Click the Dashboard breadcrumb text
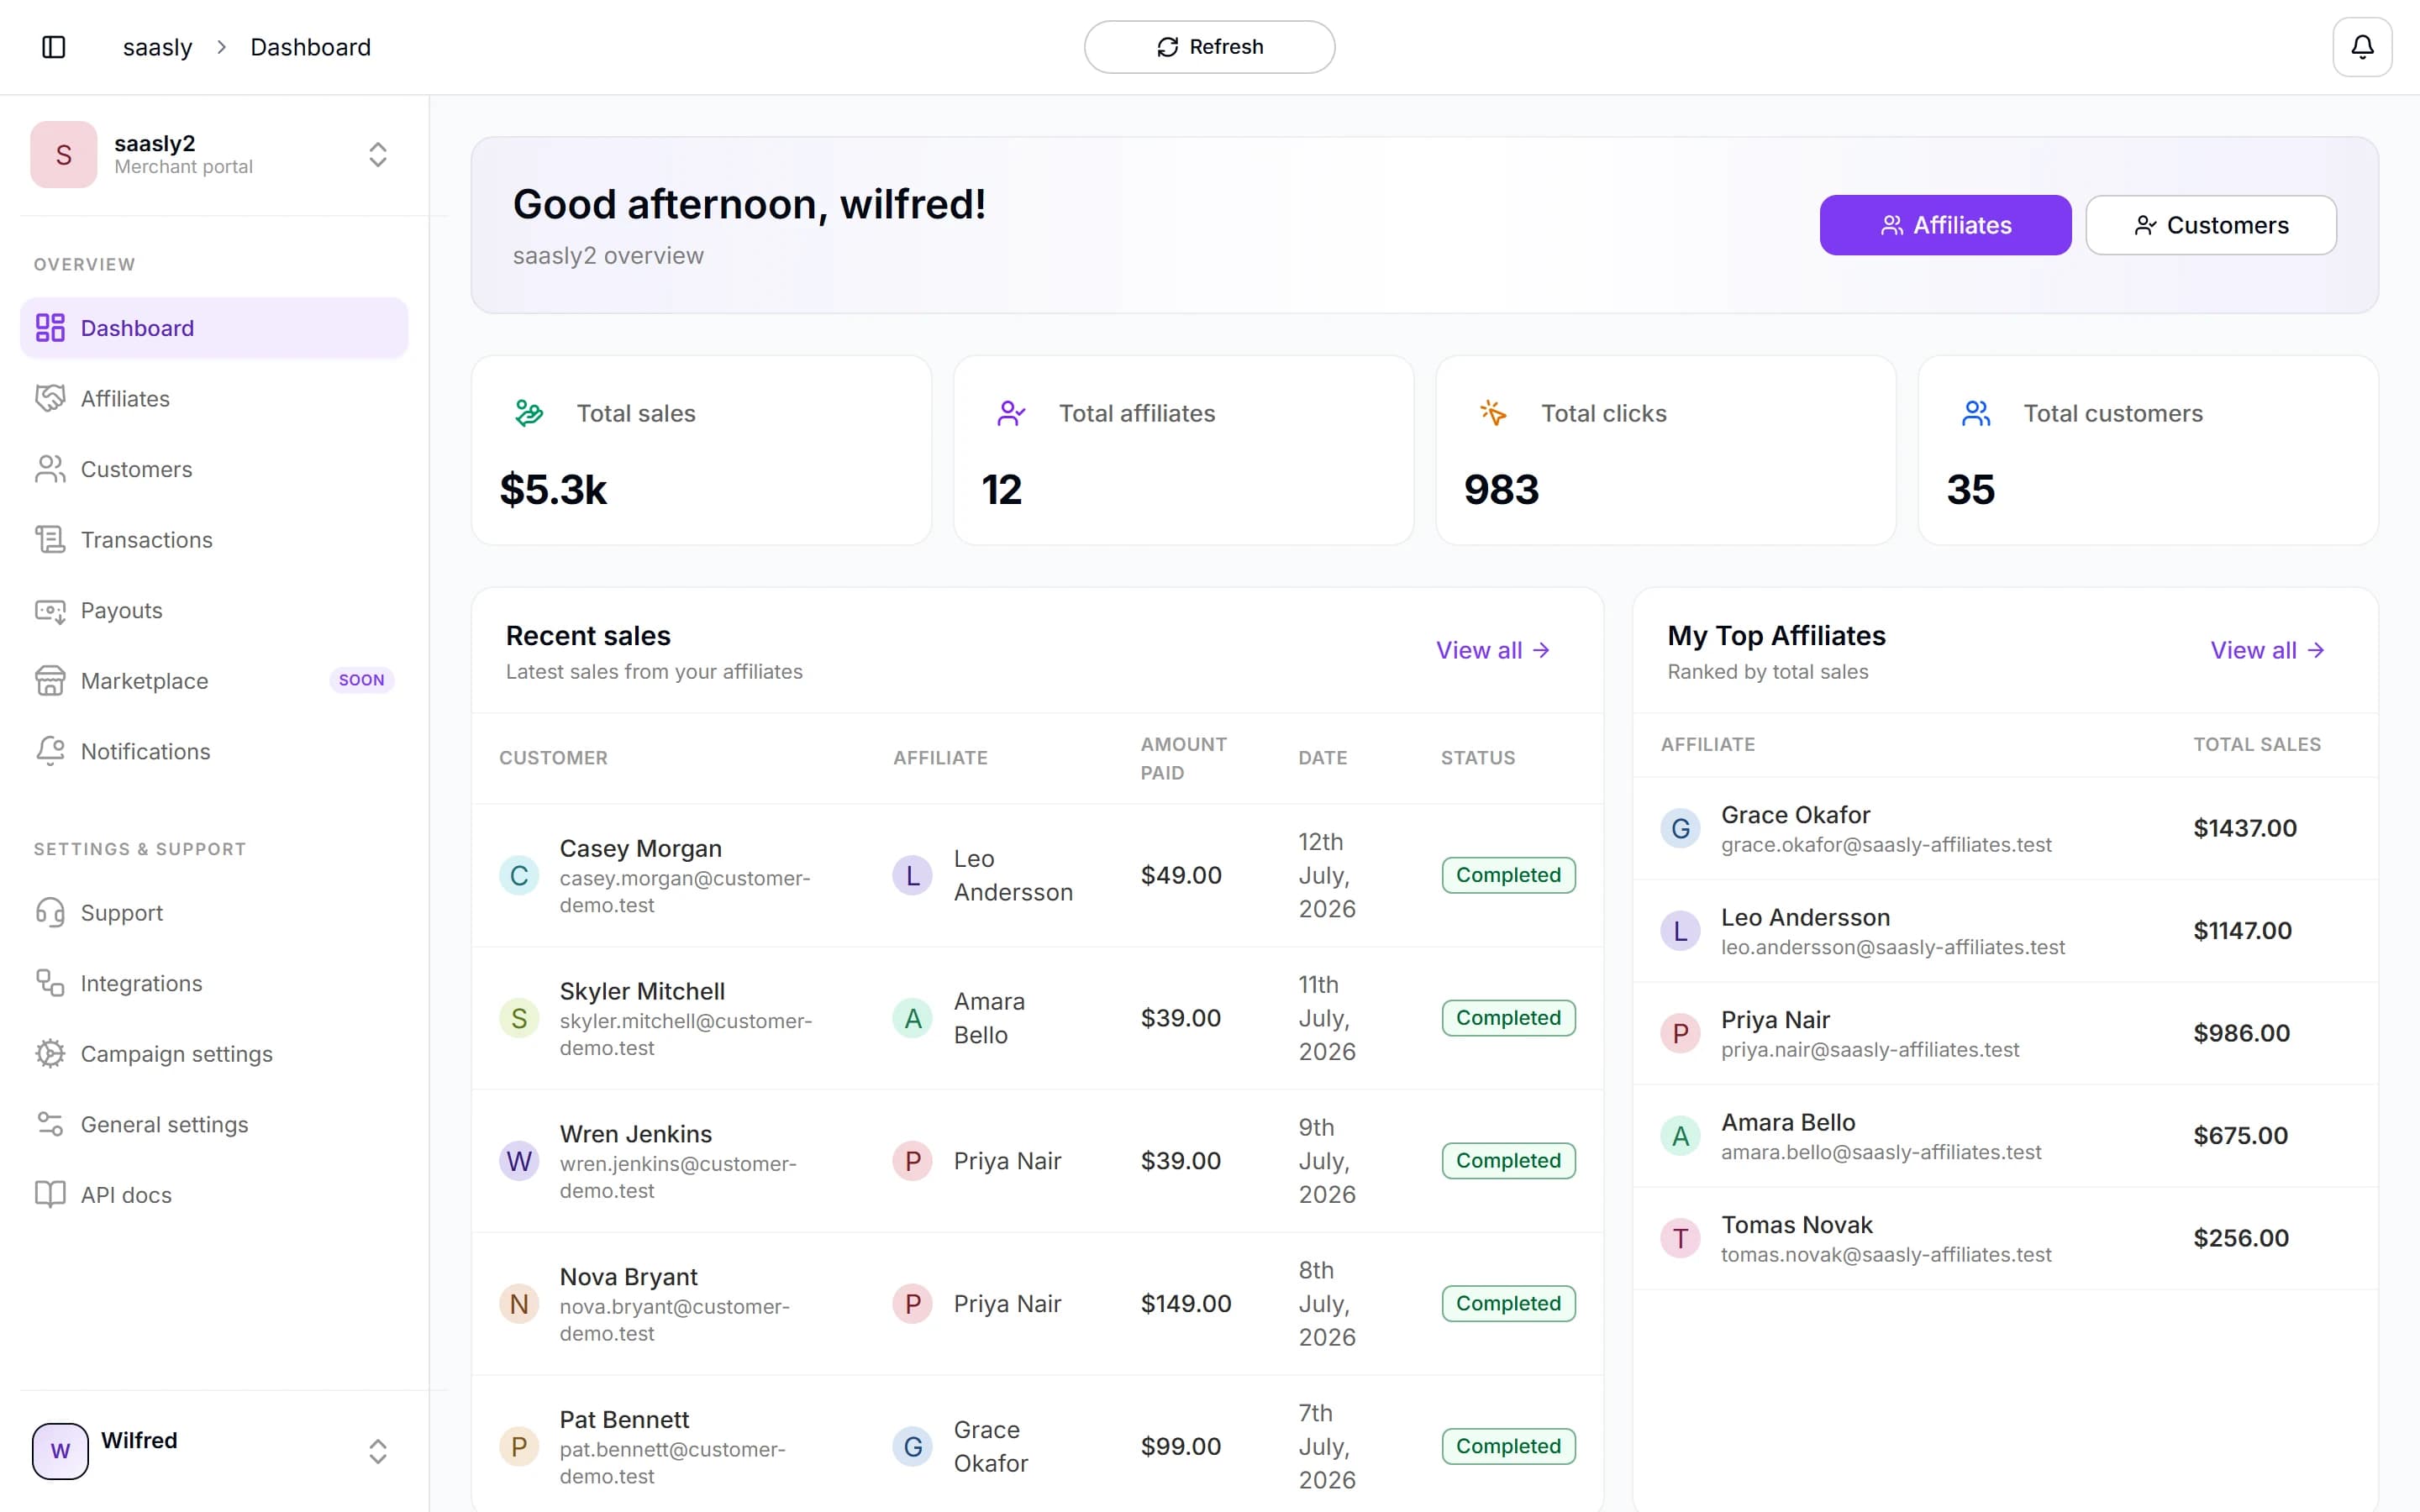 310,47
